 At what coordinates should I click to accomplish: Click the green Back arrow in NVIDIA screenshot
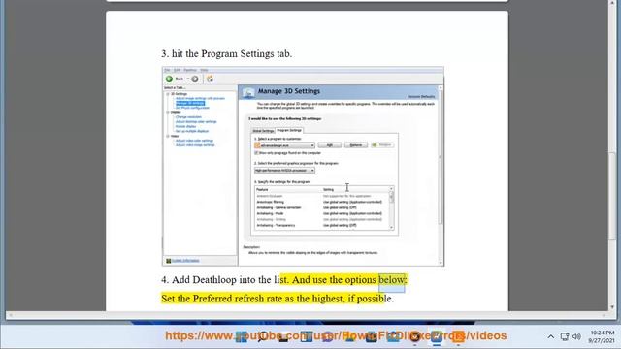169,79
